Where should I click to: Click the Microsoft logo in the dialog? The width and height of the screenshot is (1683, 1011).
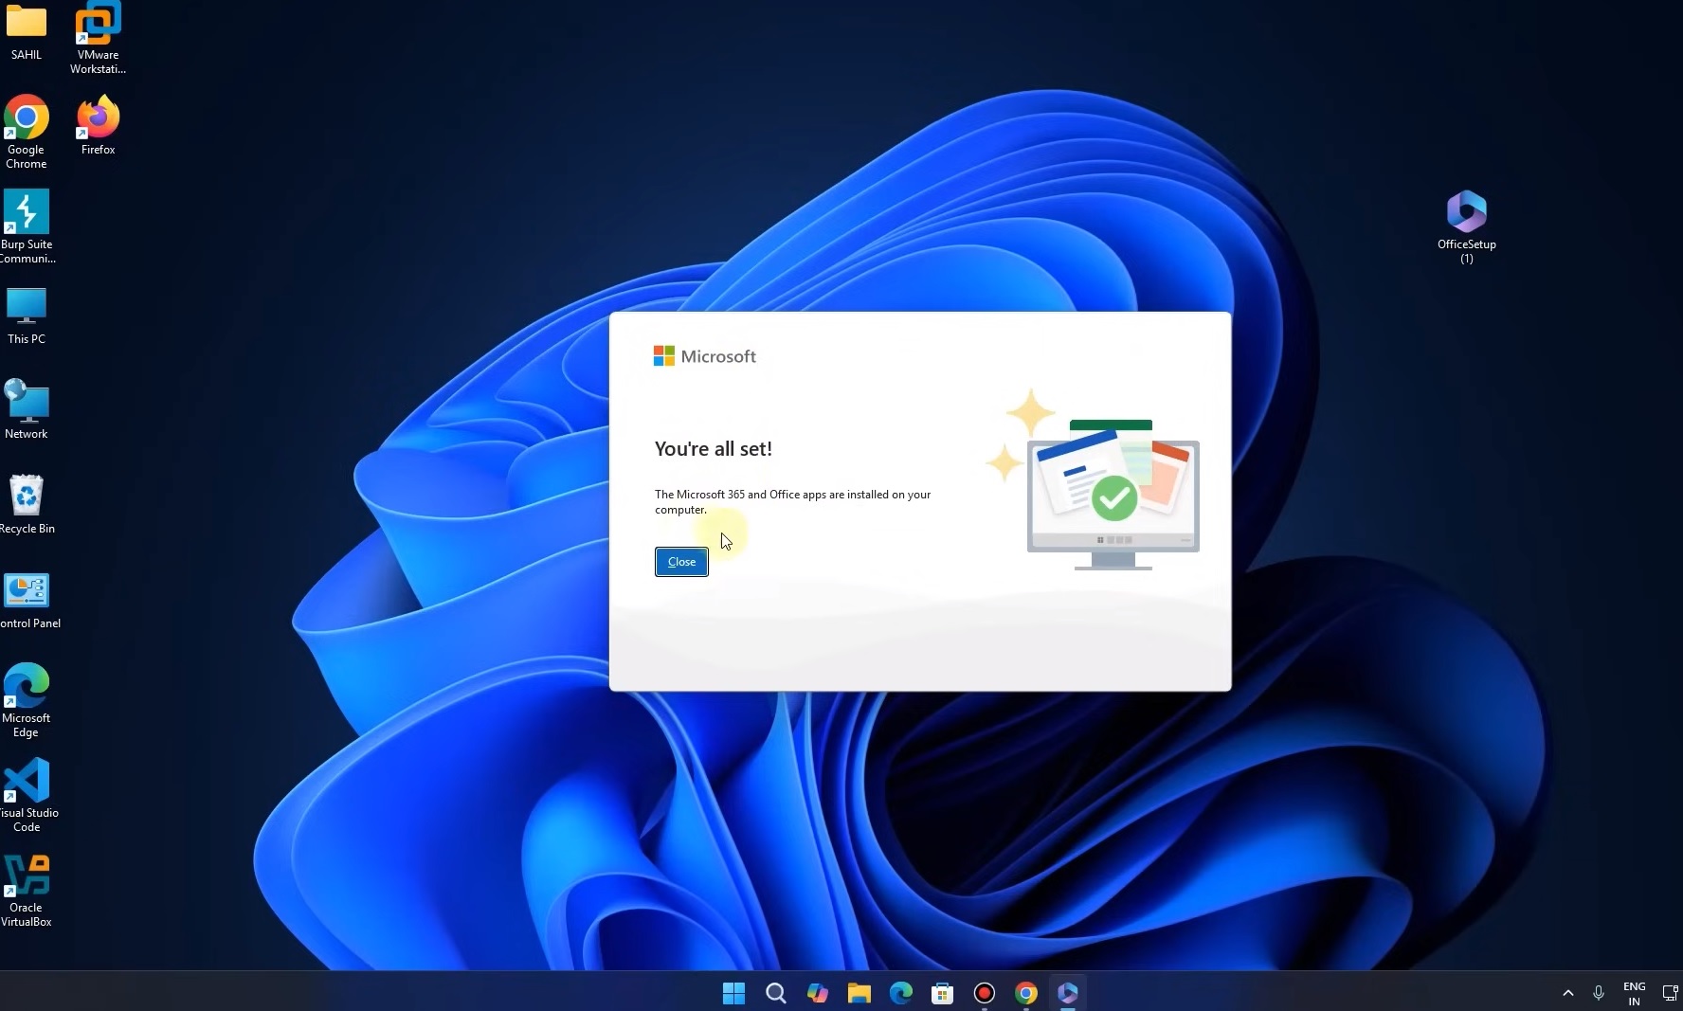[x=704, y=356]
